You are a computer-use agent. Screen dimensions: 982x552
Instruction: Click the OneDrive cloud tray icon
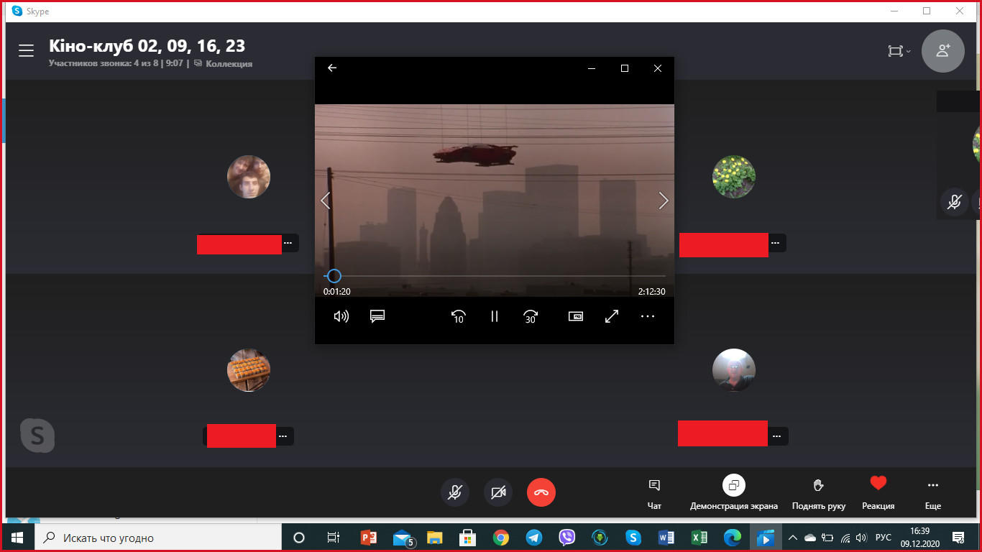point(810,538)
